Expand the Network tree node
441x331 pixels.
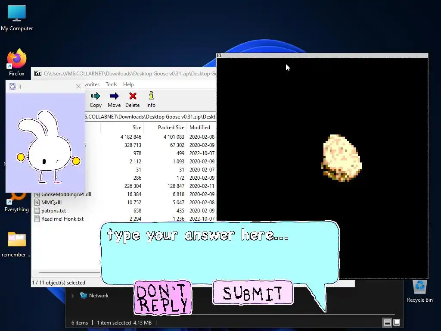[72, 296]
